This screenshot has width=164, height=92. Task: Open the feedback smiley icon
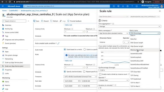(137, 6)
